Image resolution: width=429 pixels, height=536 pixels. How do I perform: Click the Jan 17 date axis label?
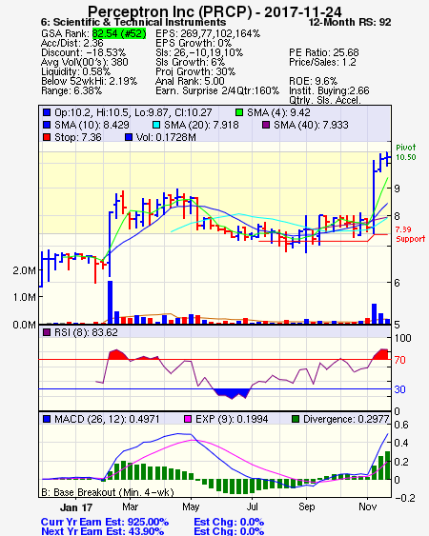[x=76, y=507]
